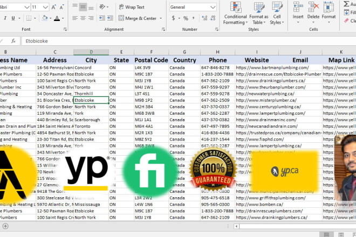Screen dimensions: 356x237
Task: Open the Merge & Center dropdown arrow
Action: click(x=161, y=18)
